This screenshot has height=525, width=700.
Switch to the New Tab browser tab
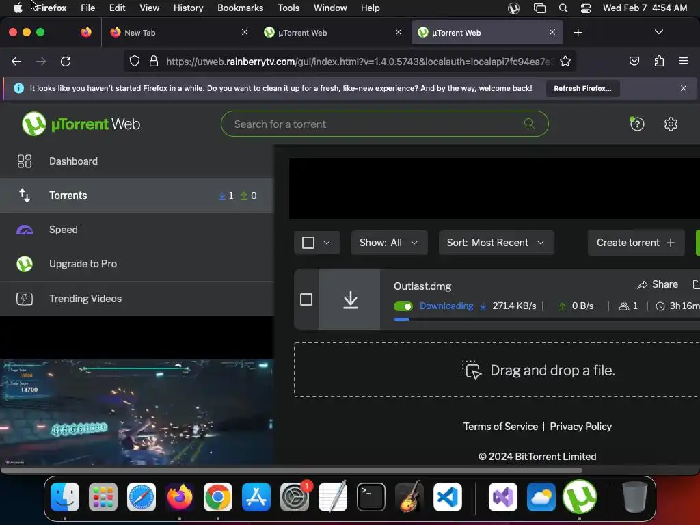(178, 33)
